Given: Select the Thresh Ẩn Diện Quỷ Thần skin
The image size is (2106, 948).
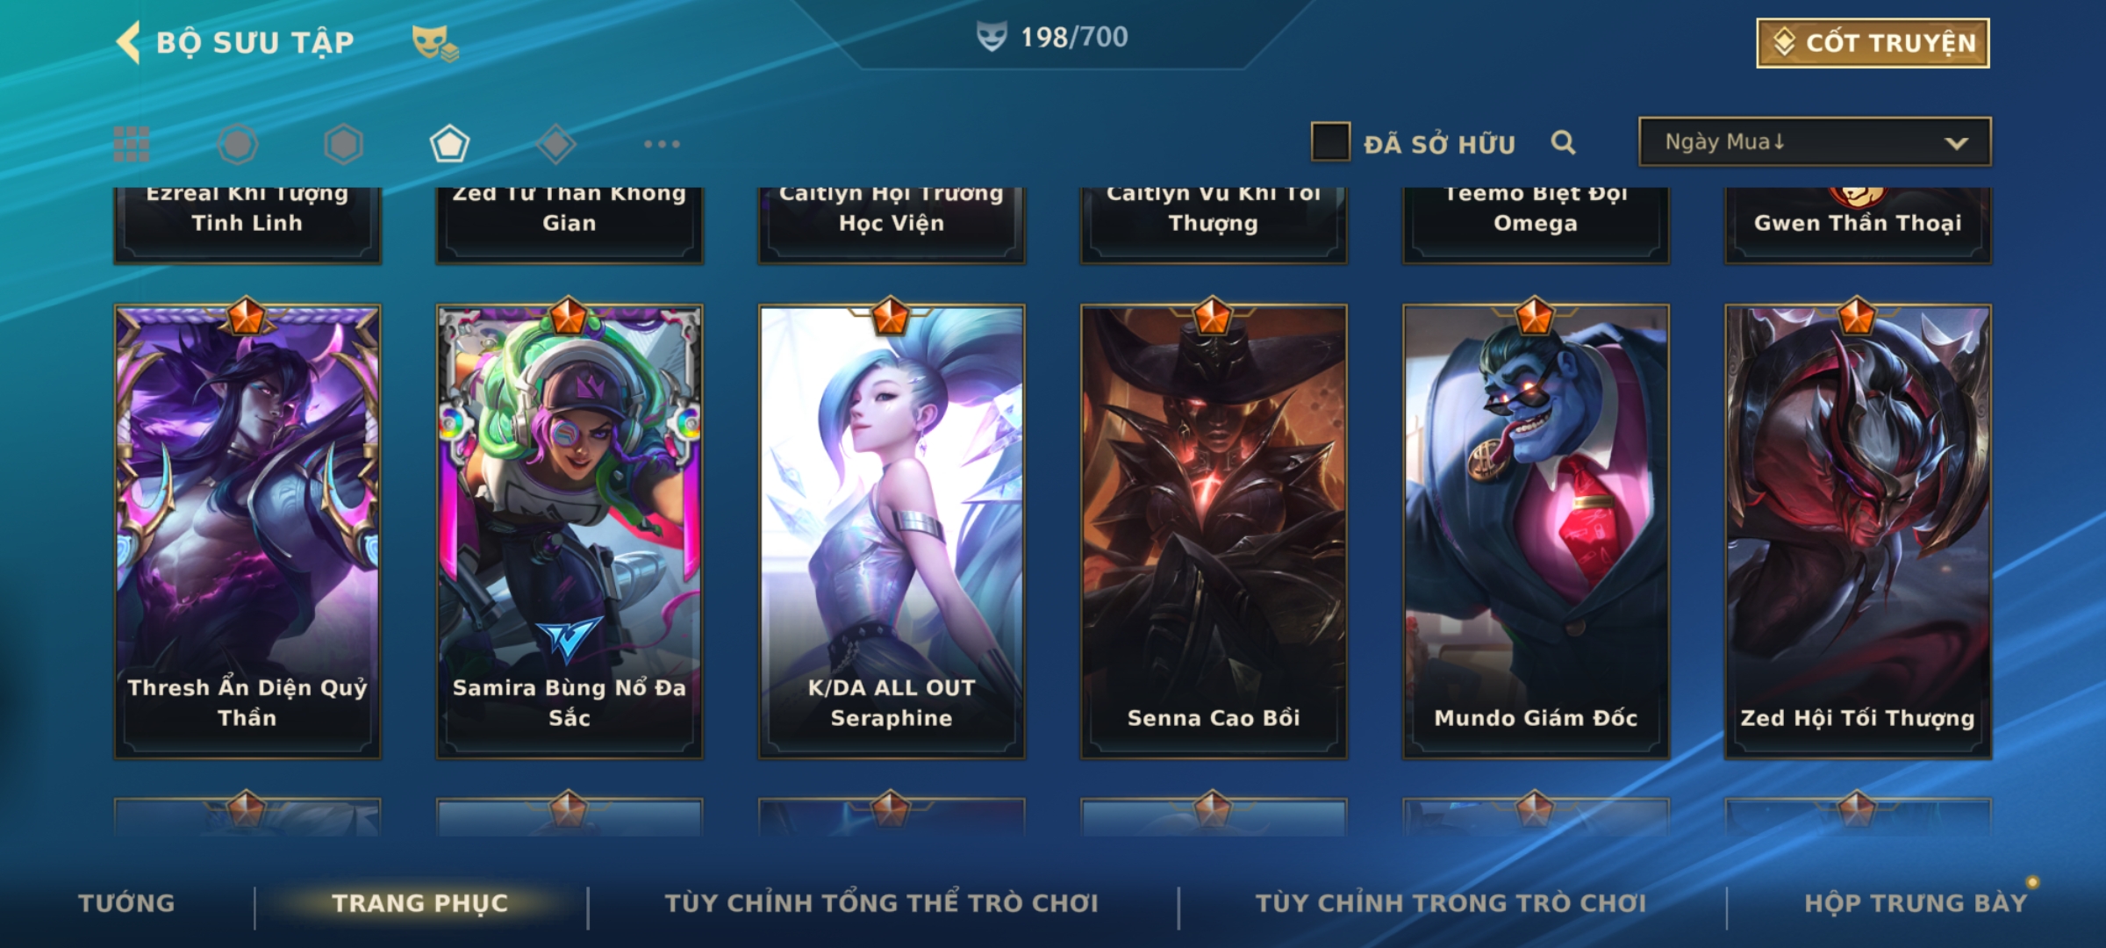Looking at the screenshot, I should tap(247, 531).
